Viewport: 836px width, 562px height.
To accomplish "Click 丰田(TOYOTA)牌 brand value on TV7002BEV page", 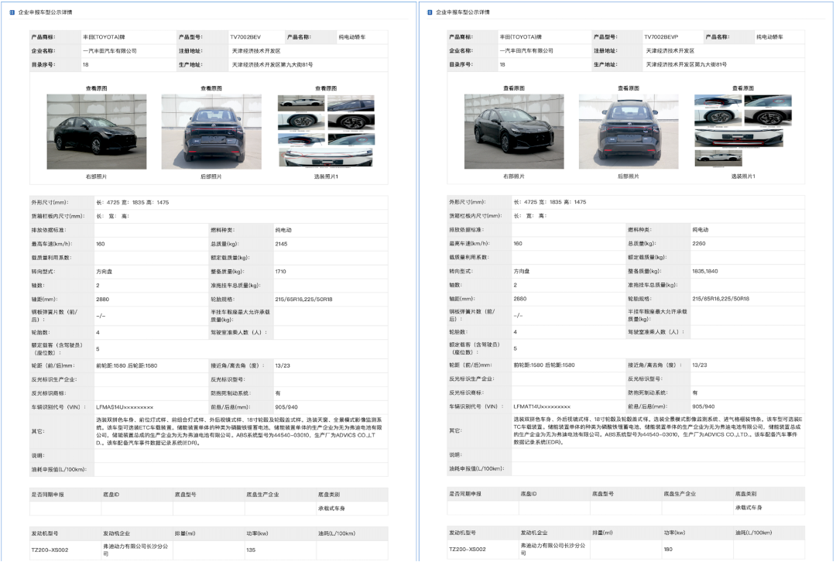I will coord(104,37).
